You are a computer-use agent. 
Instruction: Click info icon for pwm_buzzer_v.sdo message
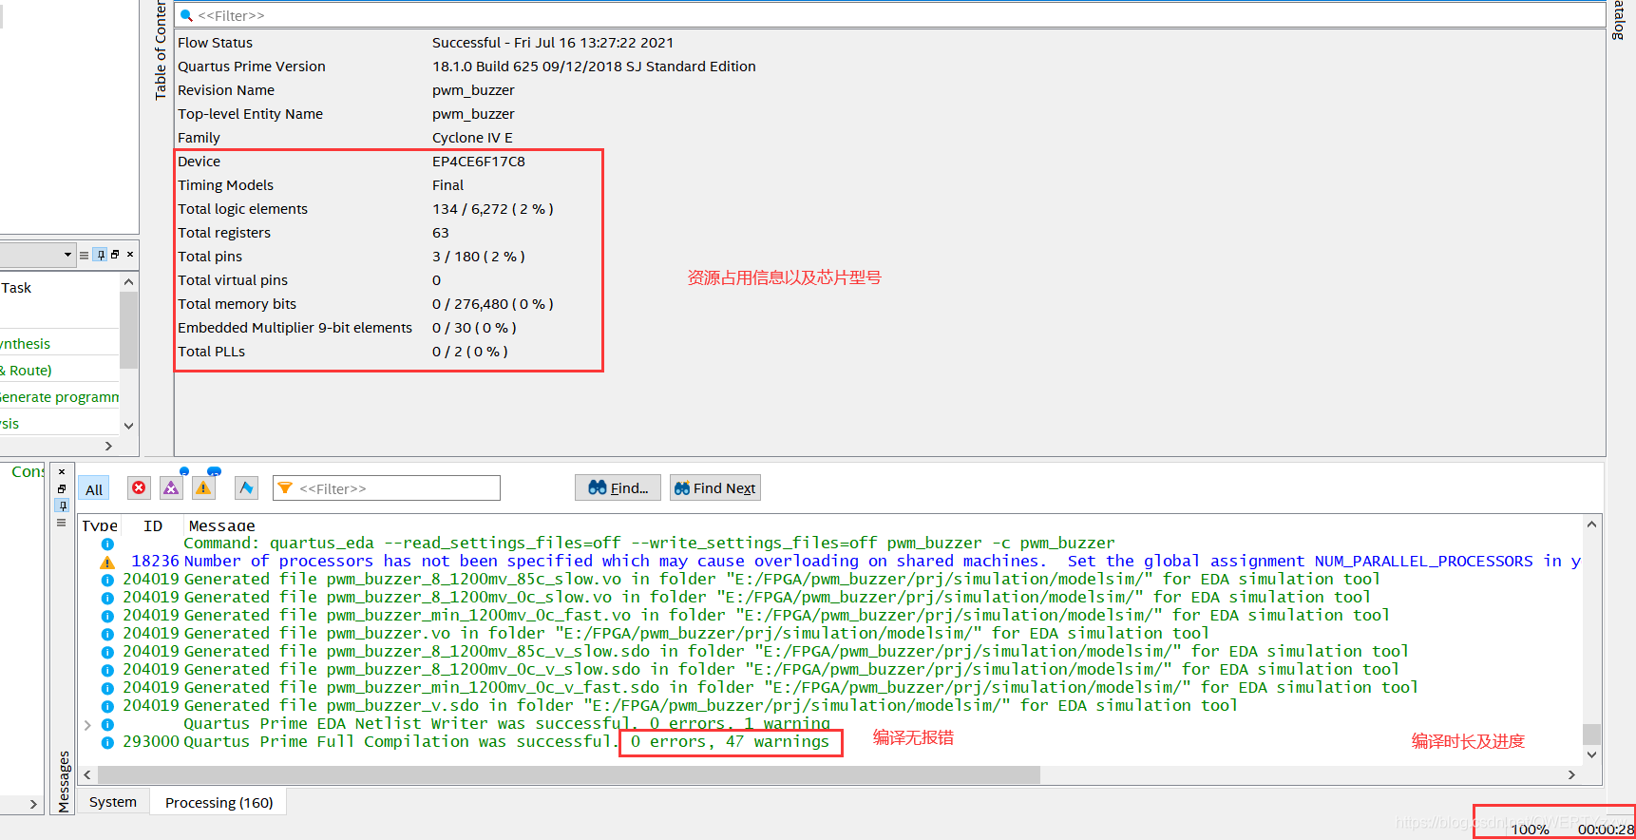[107, 706]
